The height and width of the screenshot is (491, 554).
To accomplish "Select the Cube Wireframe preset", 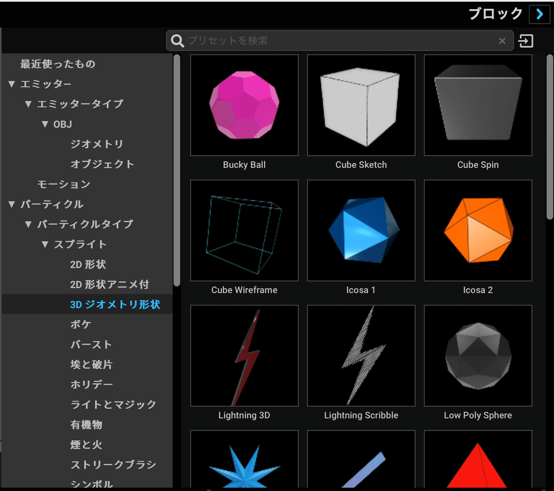I will [x=244, y=230].
